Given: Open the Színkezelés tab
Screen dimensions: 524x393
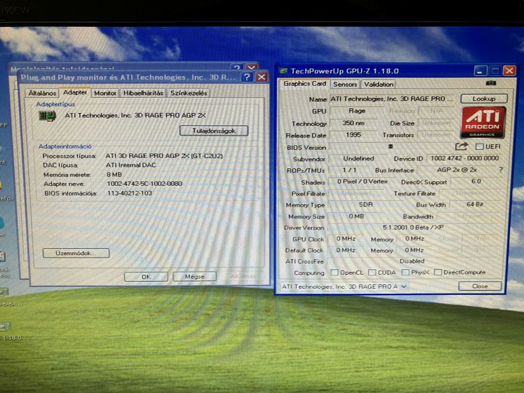Looking at the screenshot, I should click(x=189, y=93).
